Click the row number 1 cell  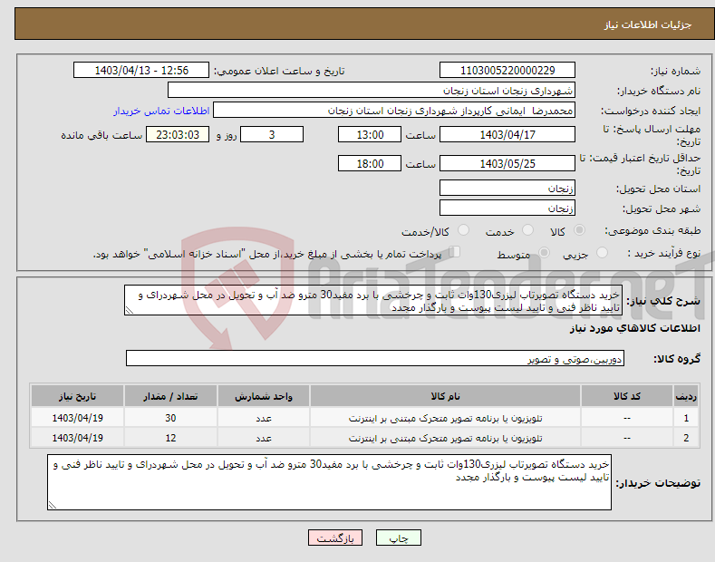coord(686,418)
